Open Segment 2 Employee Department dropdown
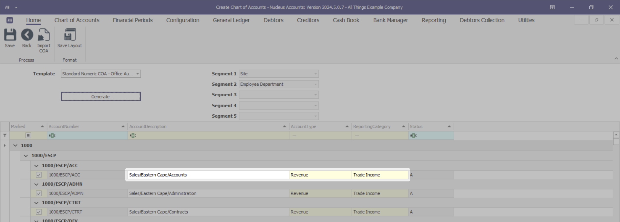620x222 pixels. pos(315,84)
